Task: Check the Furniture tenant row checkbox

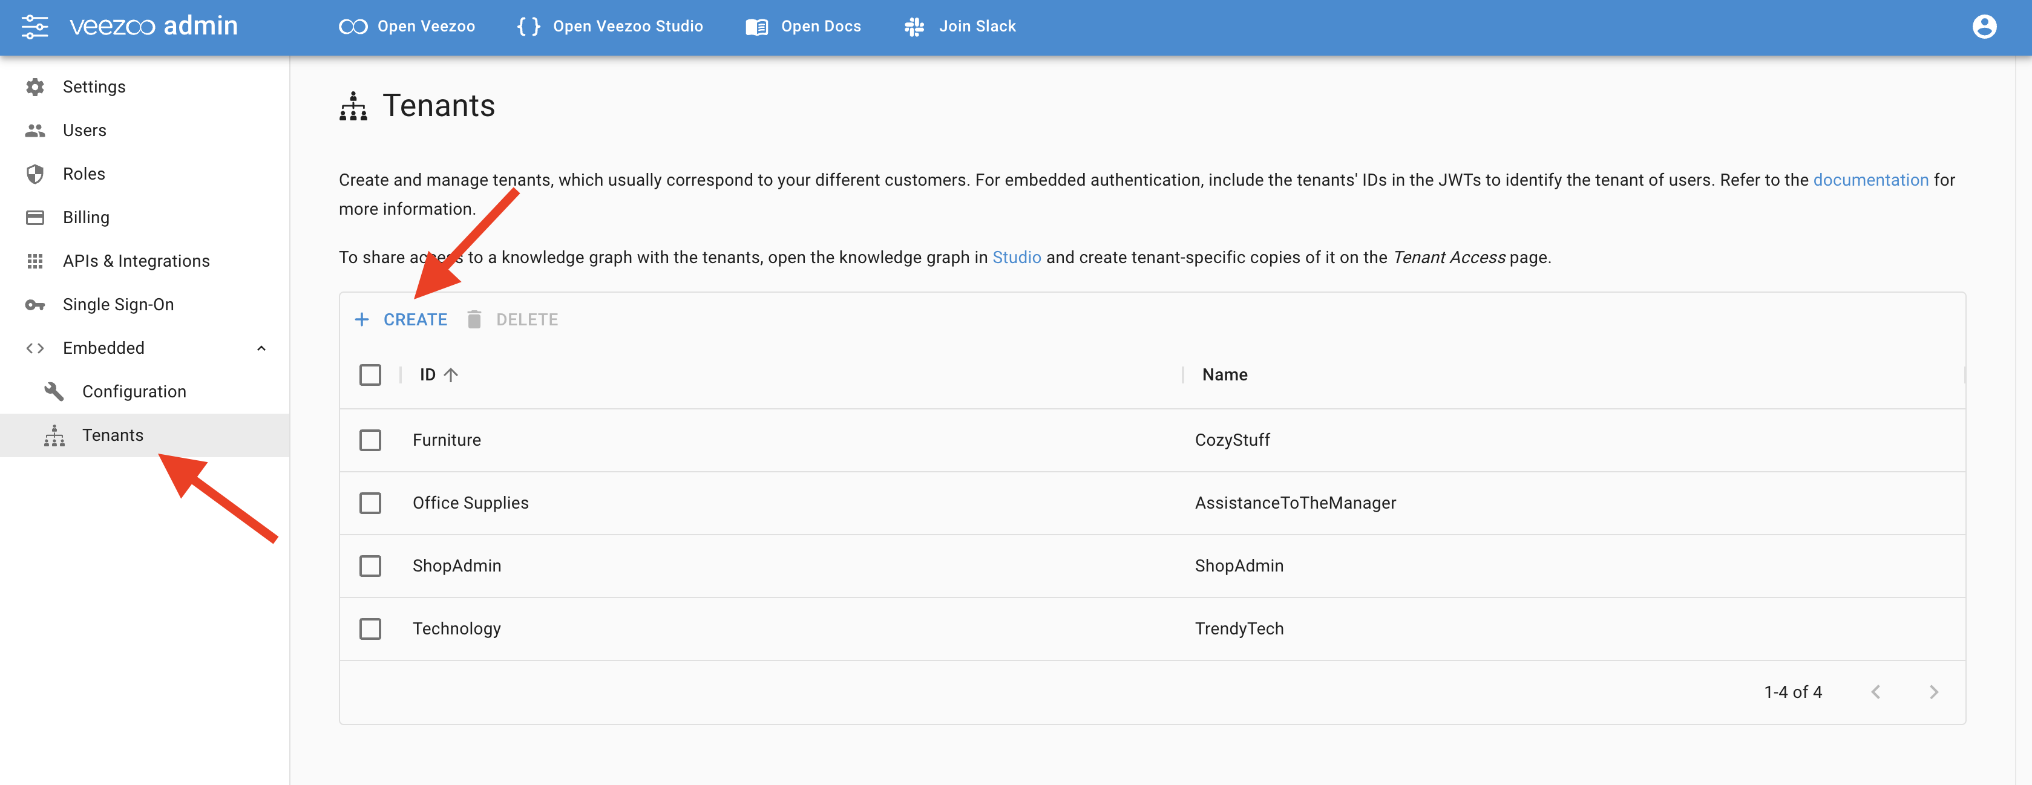Action: click(370, 440)
